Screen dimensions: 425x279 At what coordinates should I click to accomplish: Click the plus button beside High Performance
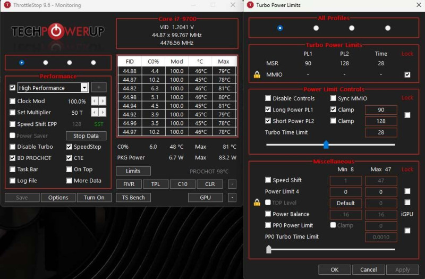point(99,87)
